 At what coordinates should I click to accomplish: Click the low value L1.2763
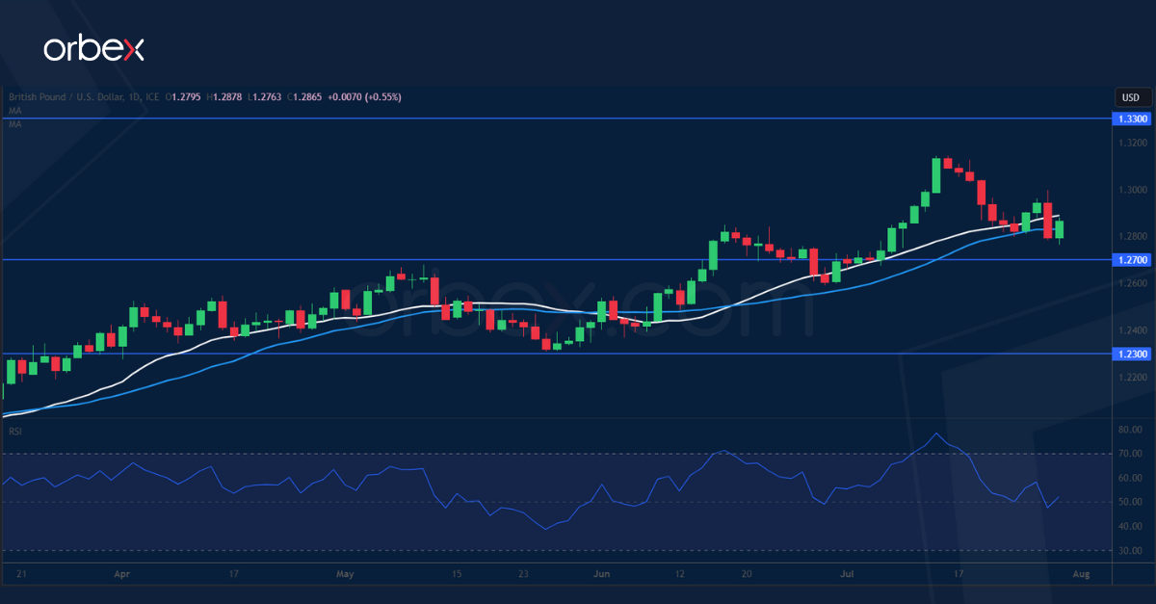267,97
